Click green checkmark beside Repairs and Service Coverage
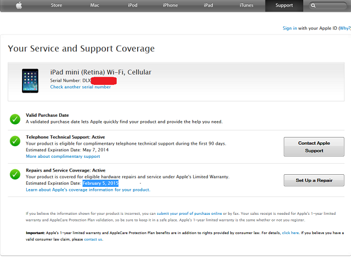The height and width of the screenshot is (257, 351). [15, 174]
